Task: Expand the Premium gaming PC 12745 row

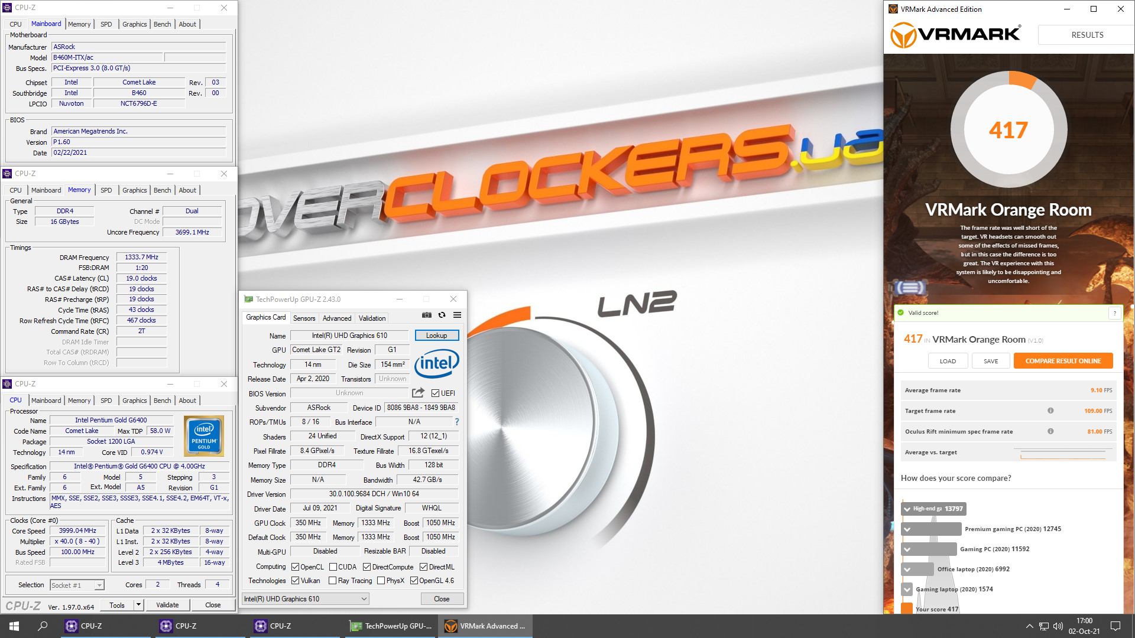Action: coord(907,529)
